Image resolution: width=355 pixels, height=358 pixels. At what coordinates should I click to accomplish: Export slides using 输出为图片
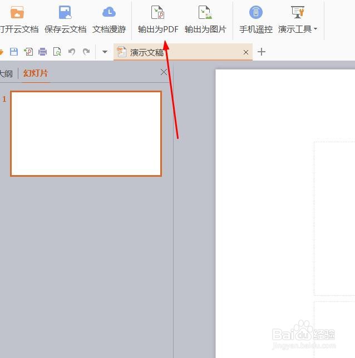tap(205, 19)
